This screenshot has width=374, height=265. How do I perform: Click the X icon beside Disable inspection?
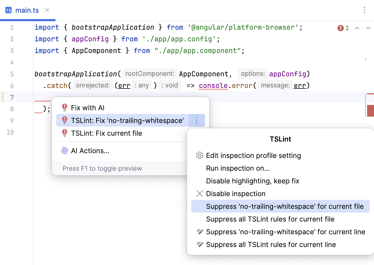click(199, 193)
